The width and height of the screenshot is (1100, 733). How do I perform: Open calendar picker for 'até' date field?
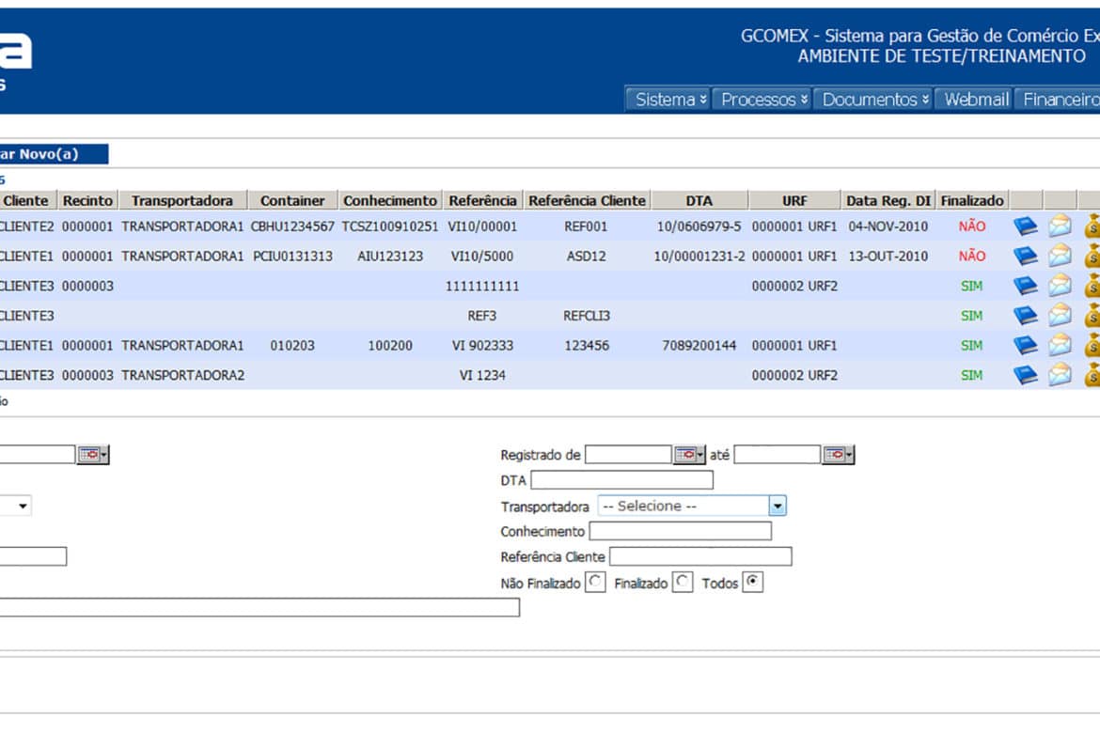click(839, 455)
